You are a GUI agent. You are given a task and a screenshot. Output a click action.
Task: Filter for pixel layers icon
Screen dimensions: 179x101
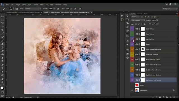click(x=142, y=17)
